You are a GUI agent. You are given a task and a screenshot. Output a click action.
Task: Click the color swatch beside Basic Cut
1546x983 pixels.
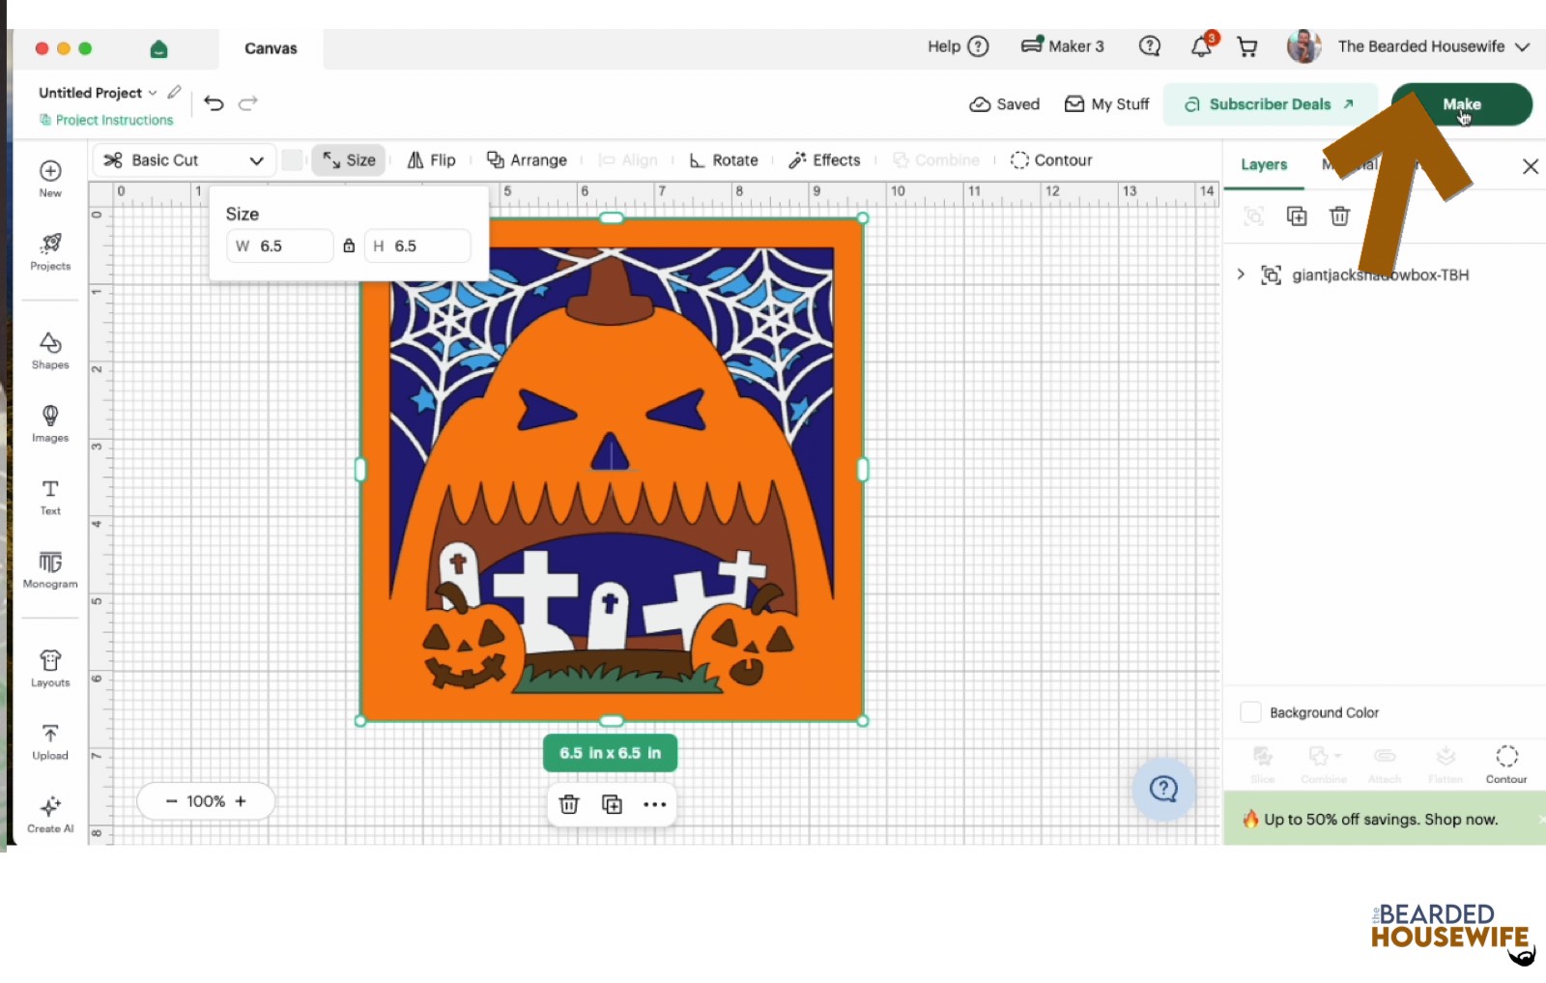click(292, 160)
